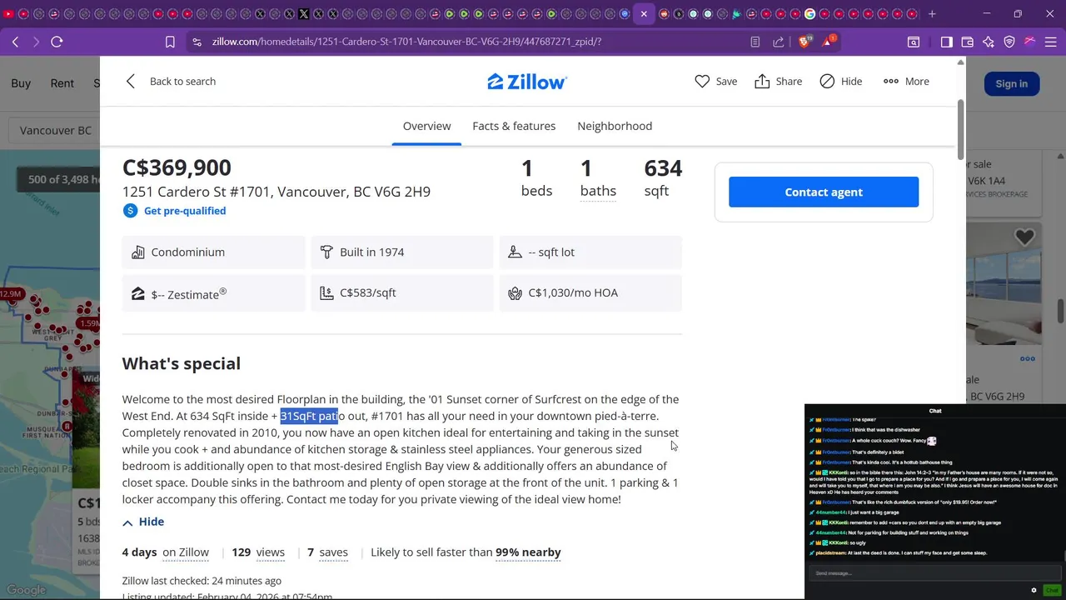Save the background listing with the heart icon
Image resolution: width=1066 pixels, height=600 pixels.
[x=1024, y=237]
